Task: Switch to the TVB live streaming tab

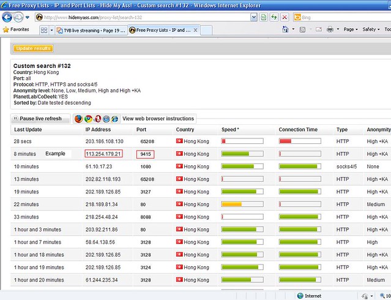Action: point(91,31)
